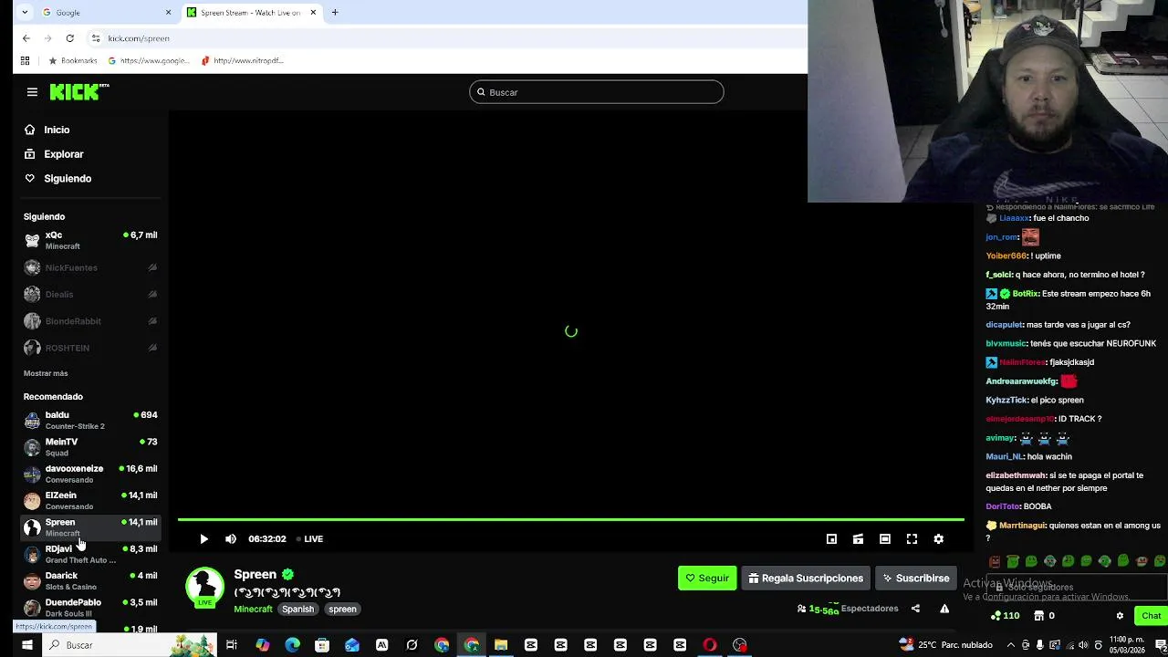Open Opera browser from taskbar
This screenshot has width=1168, height=657.
click(x=710, y=645)
